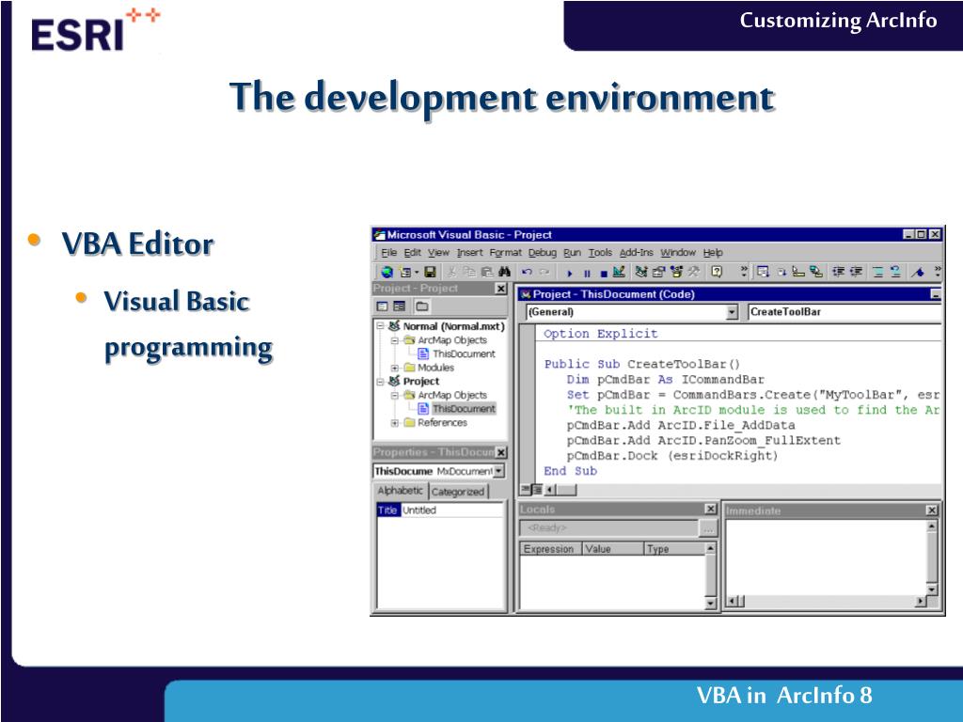Viewport: 963px width, 722px height.
Task: Click the Uncomment Block toolbar icon
Action: [895, 272]
